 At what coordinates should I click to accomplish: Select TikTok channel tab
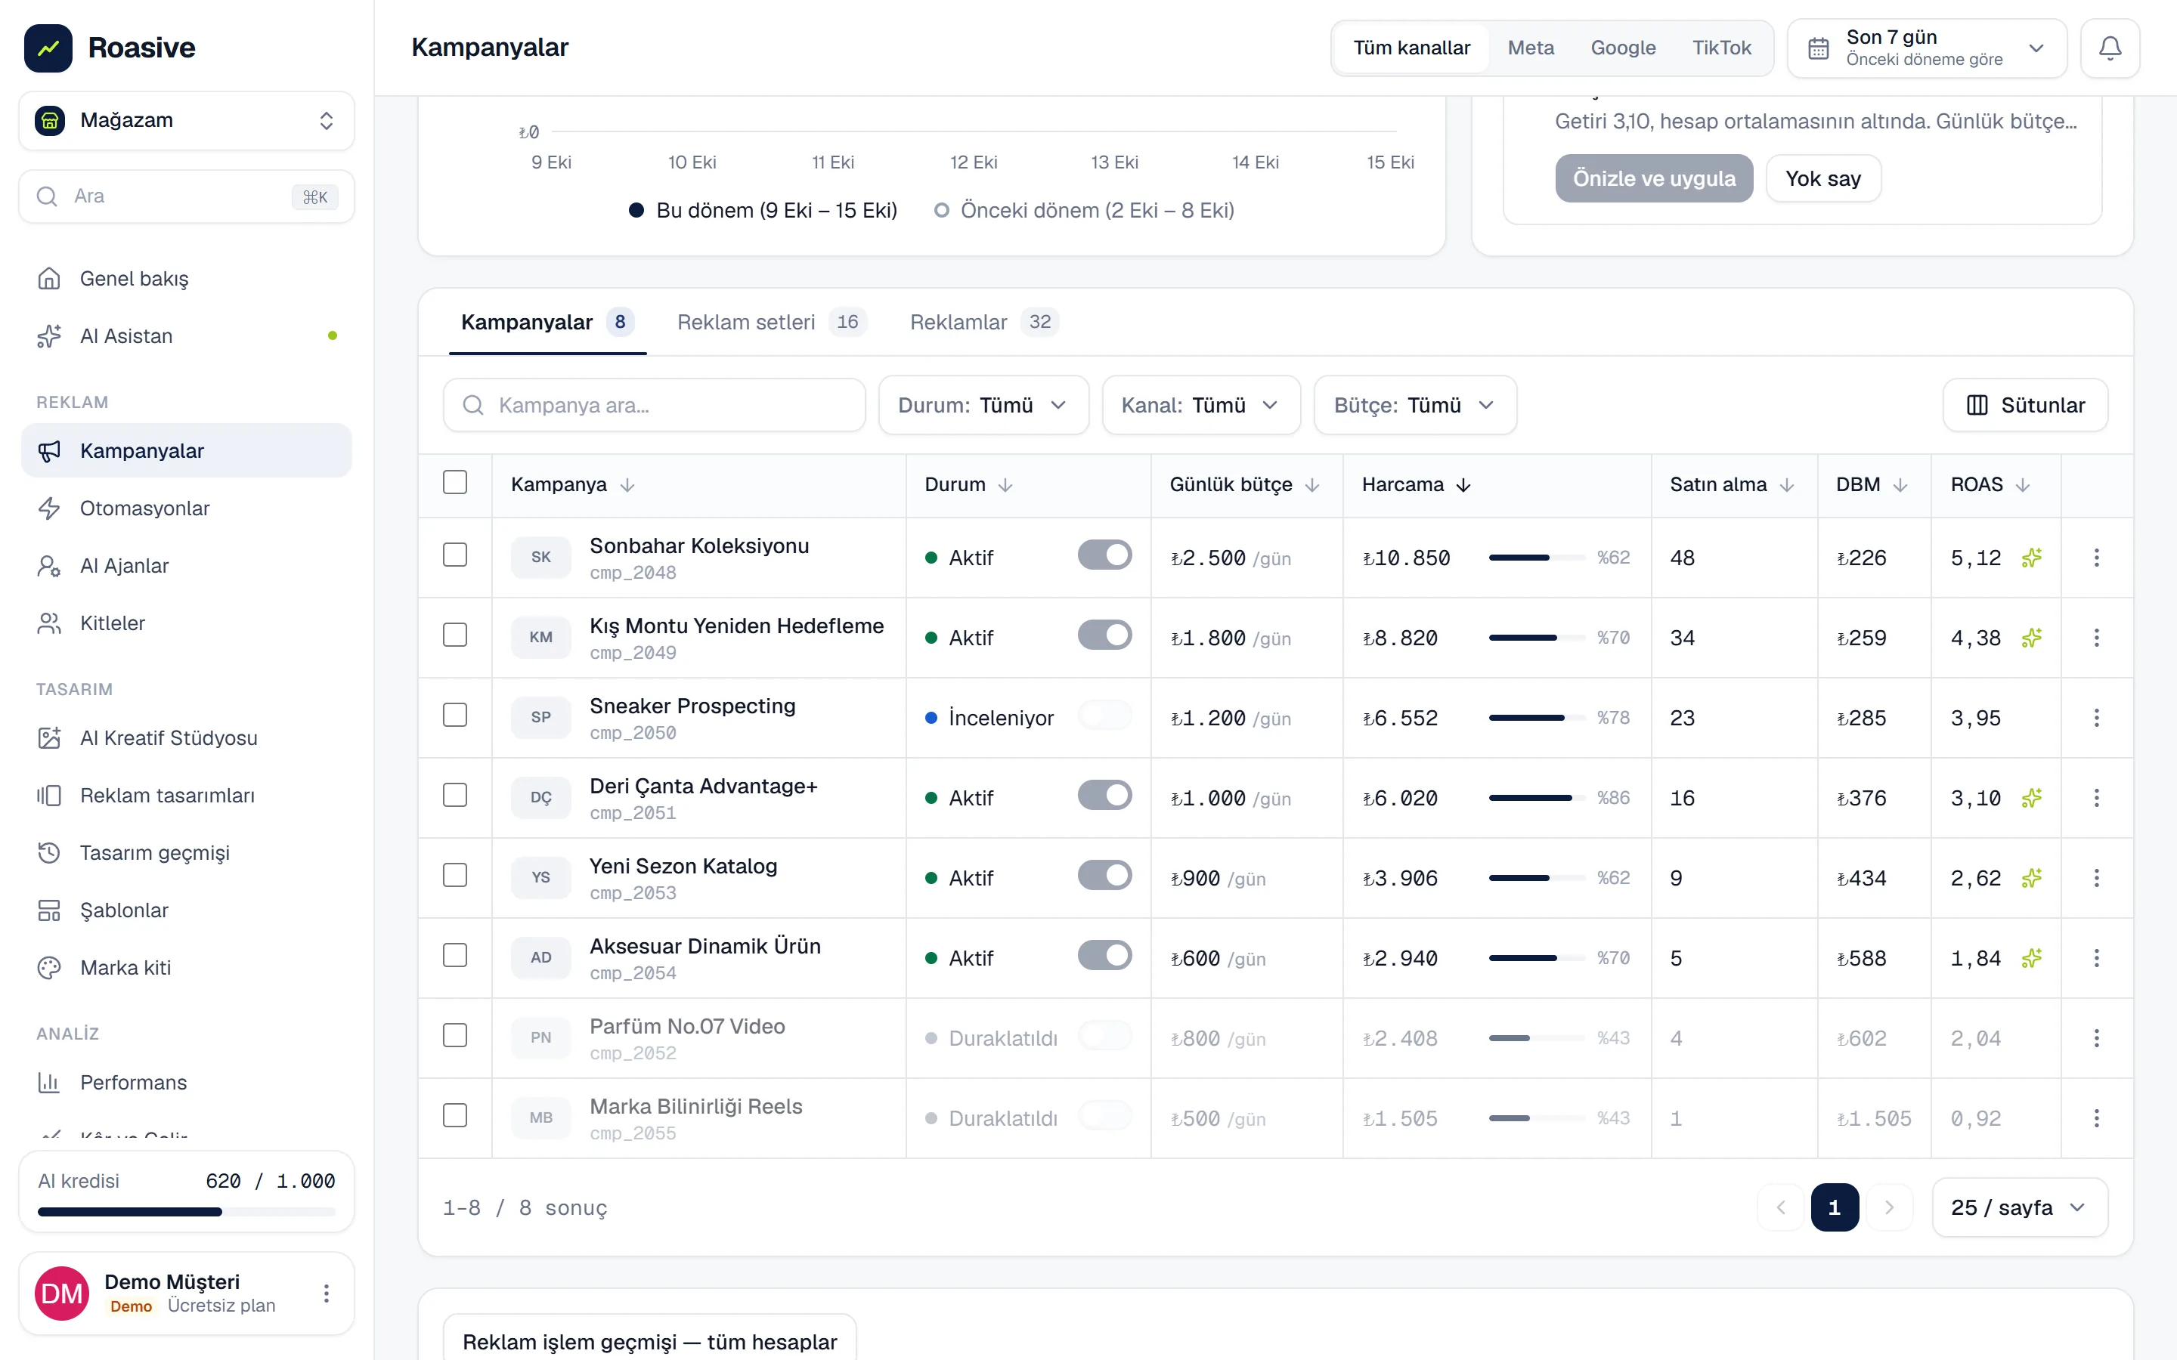click(1721, 48)
